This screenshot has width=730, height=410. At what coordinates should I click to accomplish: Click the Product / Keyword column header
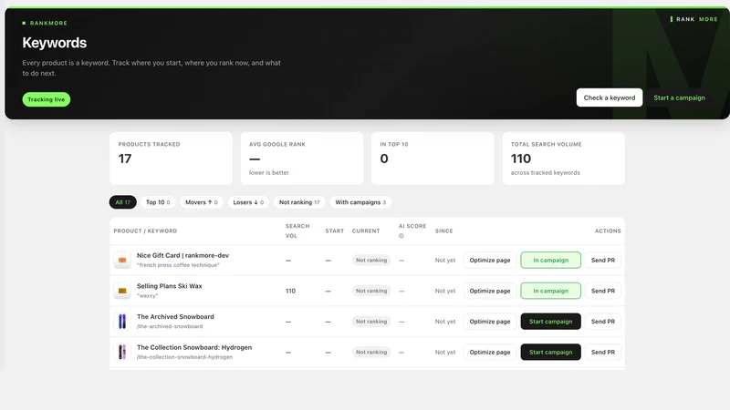[x=145, y=231]
